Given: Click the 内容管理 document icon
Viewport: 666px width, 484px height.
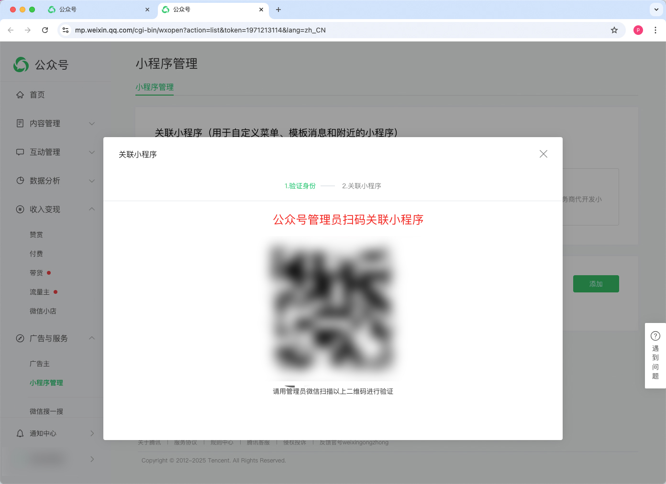Looking at the screenshot, I should [x=20, y=123].
